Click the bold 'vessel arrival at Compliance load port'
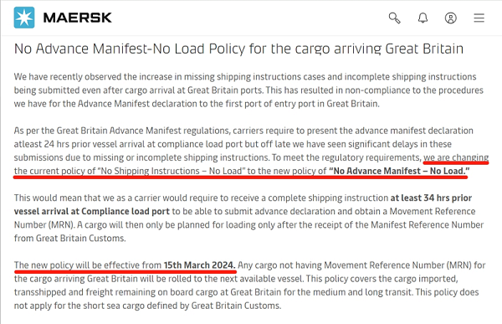The image size is (502, 324). (x=91, y=211)
